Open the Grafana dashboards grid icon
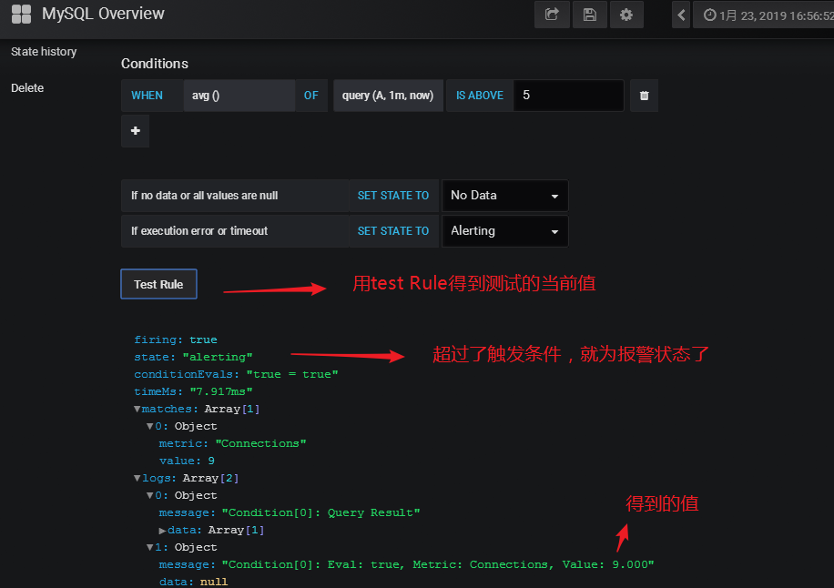 coord(21,14)
